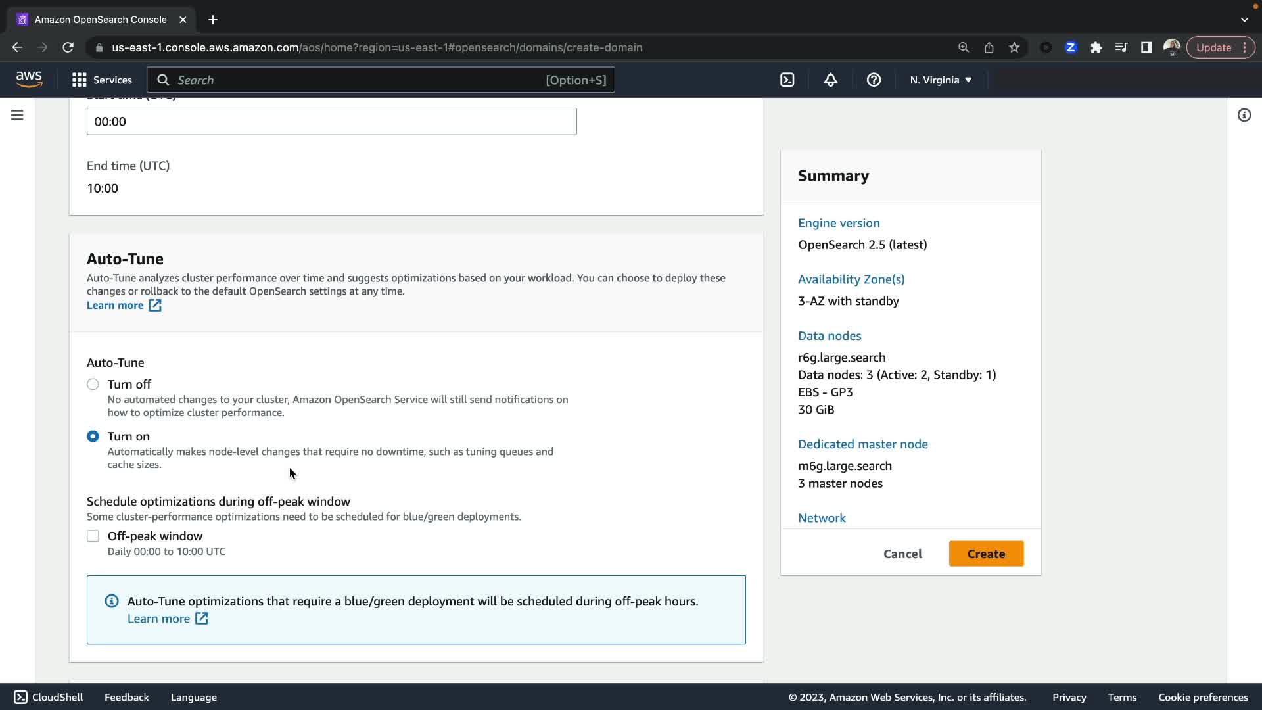1262x710 pixels.
Task: Open the AWS support help icon
Action: click(874, 80)
